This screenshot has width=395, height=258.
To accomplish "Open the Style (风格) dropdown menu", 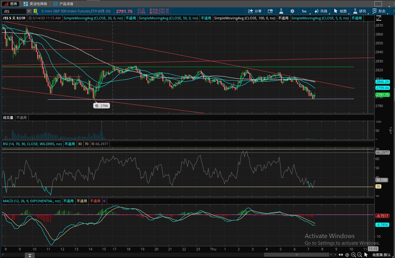I will [321, 11].
